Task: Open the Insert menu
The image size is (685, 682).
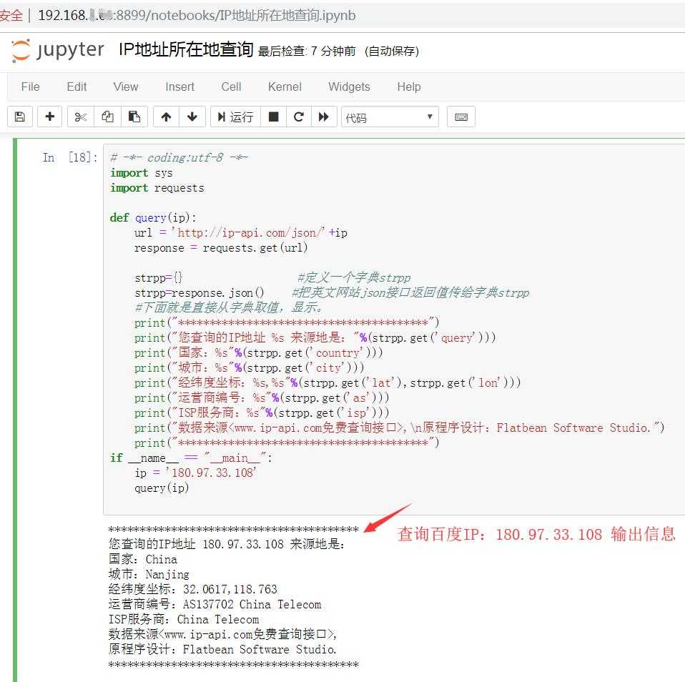Action: tap(180, 87)
